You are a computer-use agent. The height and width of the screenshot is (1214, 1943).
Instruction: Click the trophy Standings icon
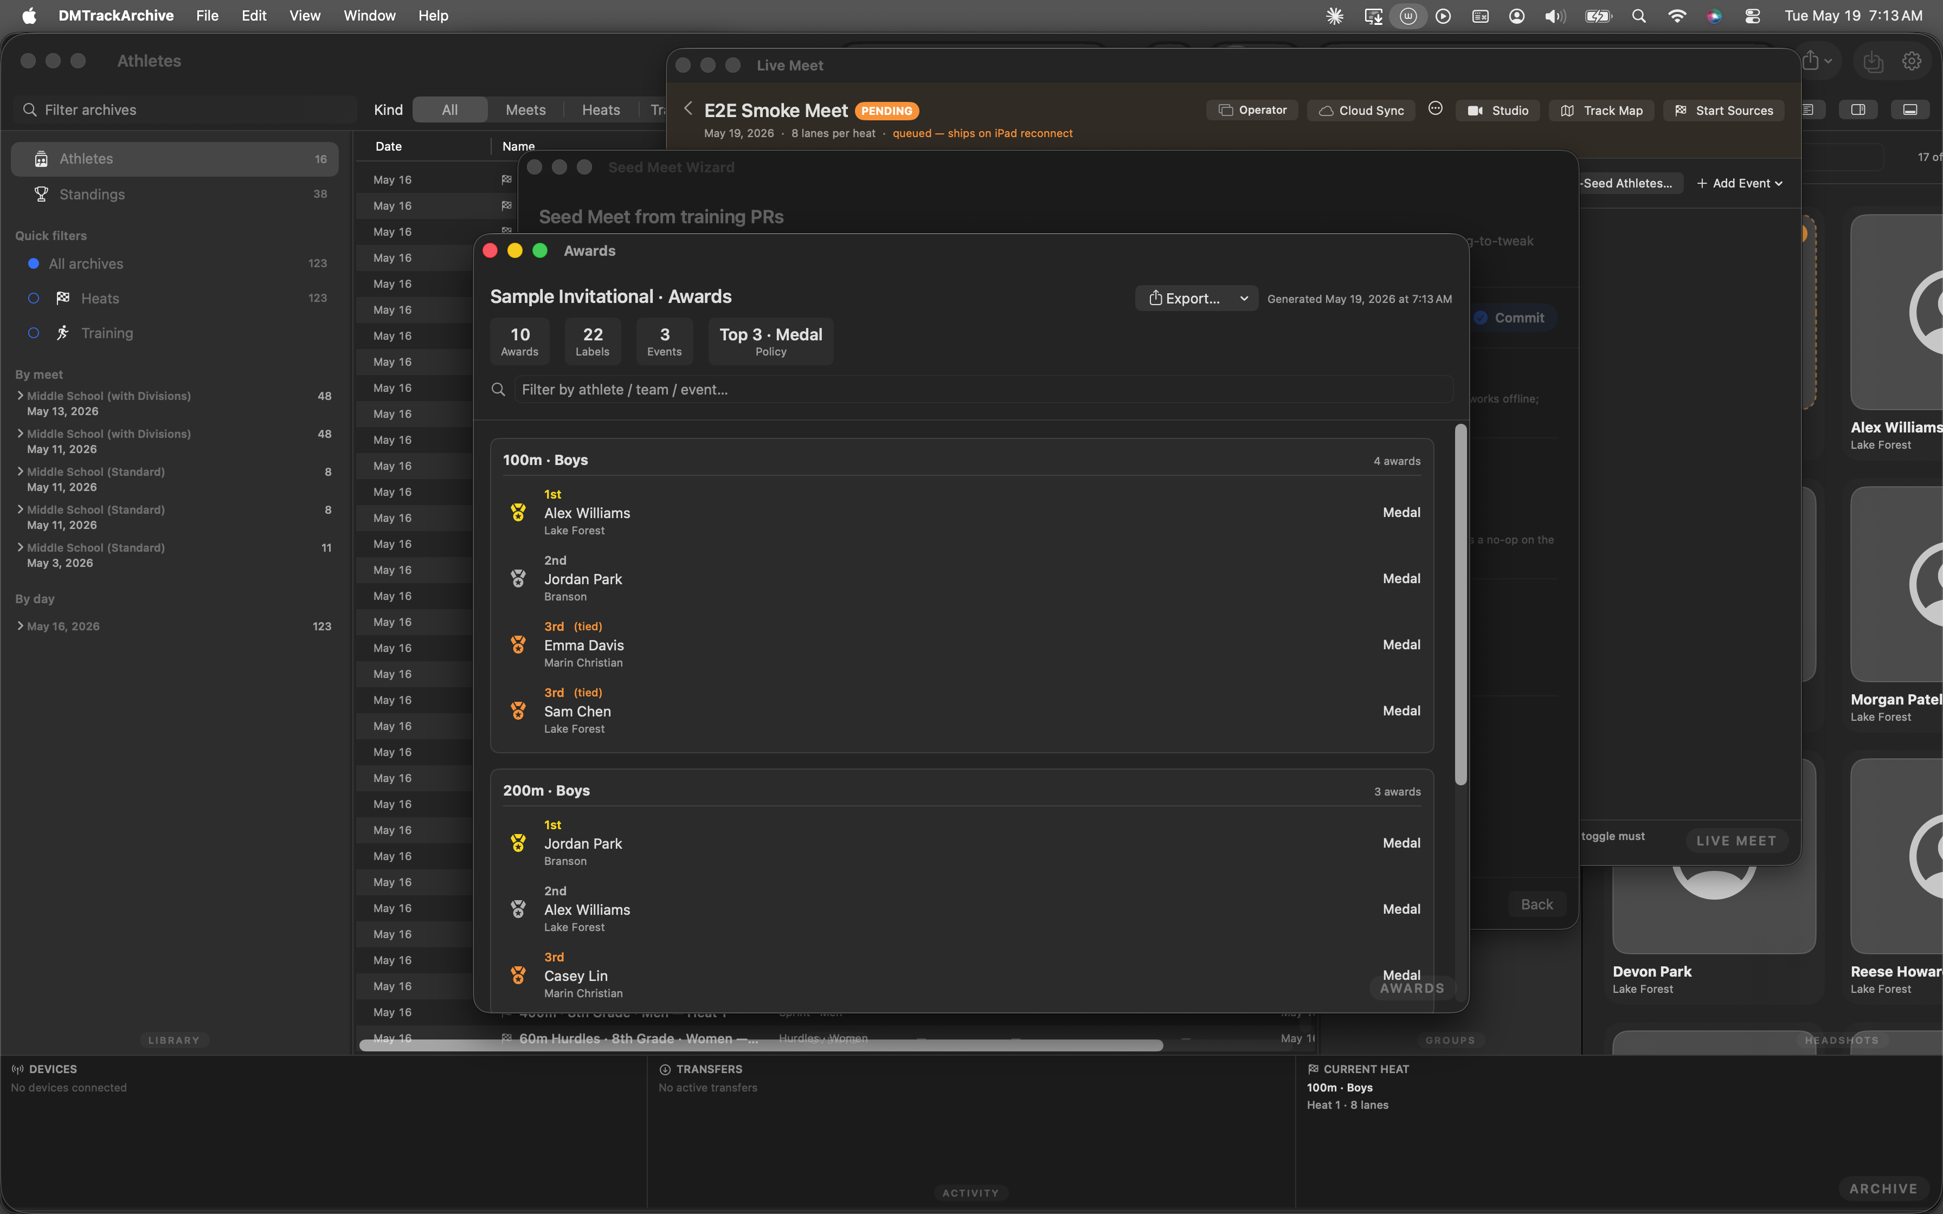tap(41, 195)
